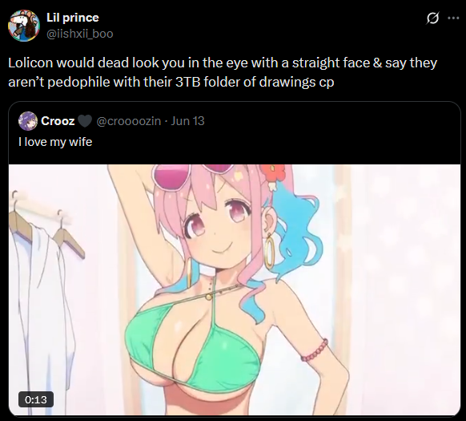Open the quoted post via 'I love my wife'
466x421 pixels.
55,142
